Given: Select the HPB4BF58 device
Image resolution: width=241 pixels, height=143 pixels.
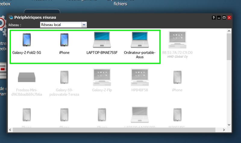Looking at the screenshot, I should pyautogui.click(x=139, y=80).
